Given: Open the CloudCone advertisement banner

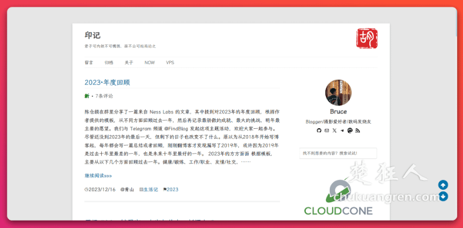Looking at the screenshot, I should point(338,197).
